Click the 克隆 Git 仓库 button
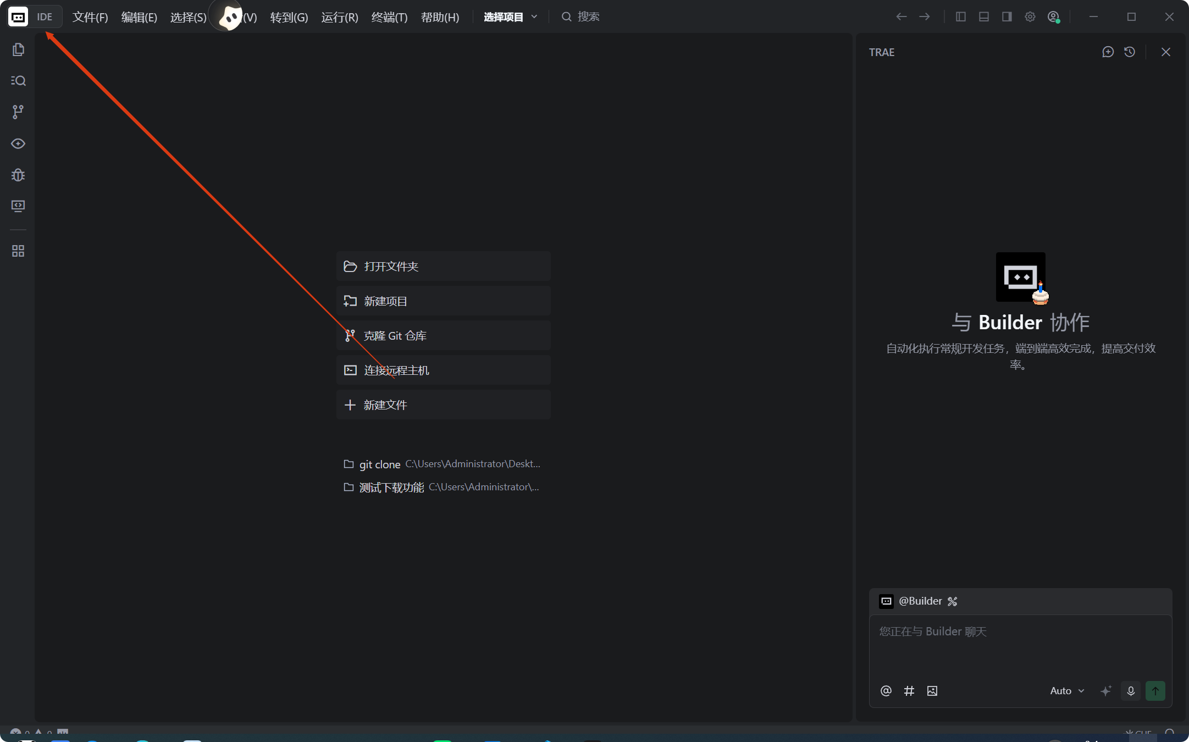The height and width of the screenshot is (742, 1189). (x=443, y=336)
